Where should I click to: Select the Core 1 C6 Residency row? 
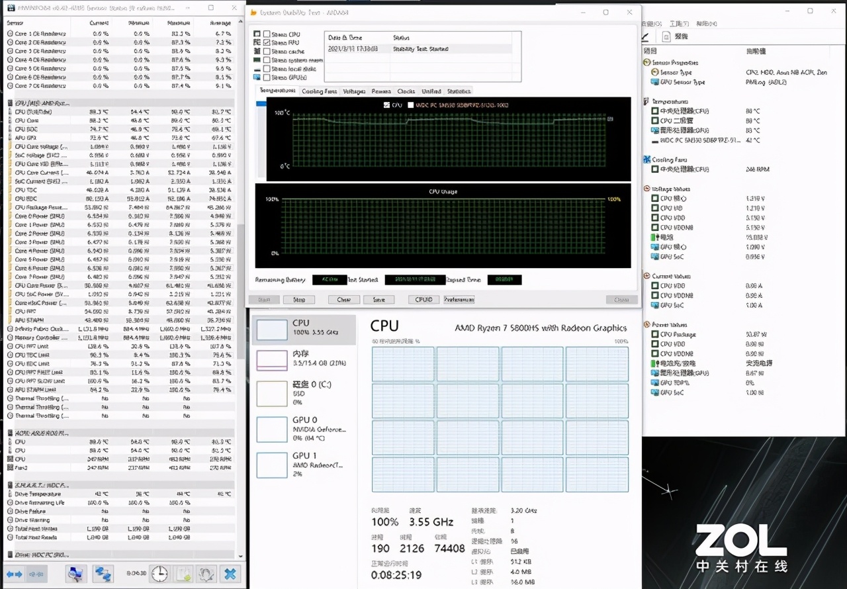(120, 34)
